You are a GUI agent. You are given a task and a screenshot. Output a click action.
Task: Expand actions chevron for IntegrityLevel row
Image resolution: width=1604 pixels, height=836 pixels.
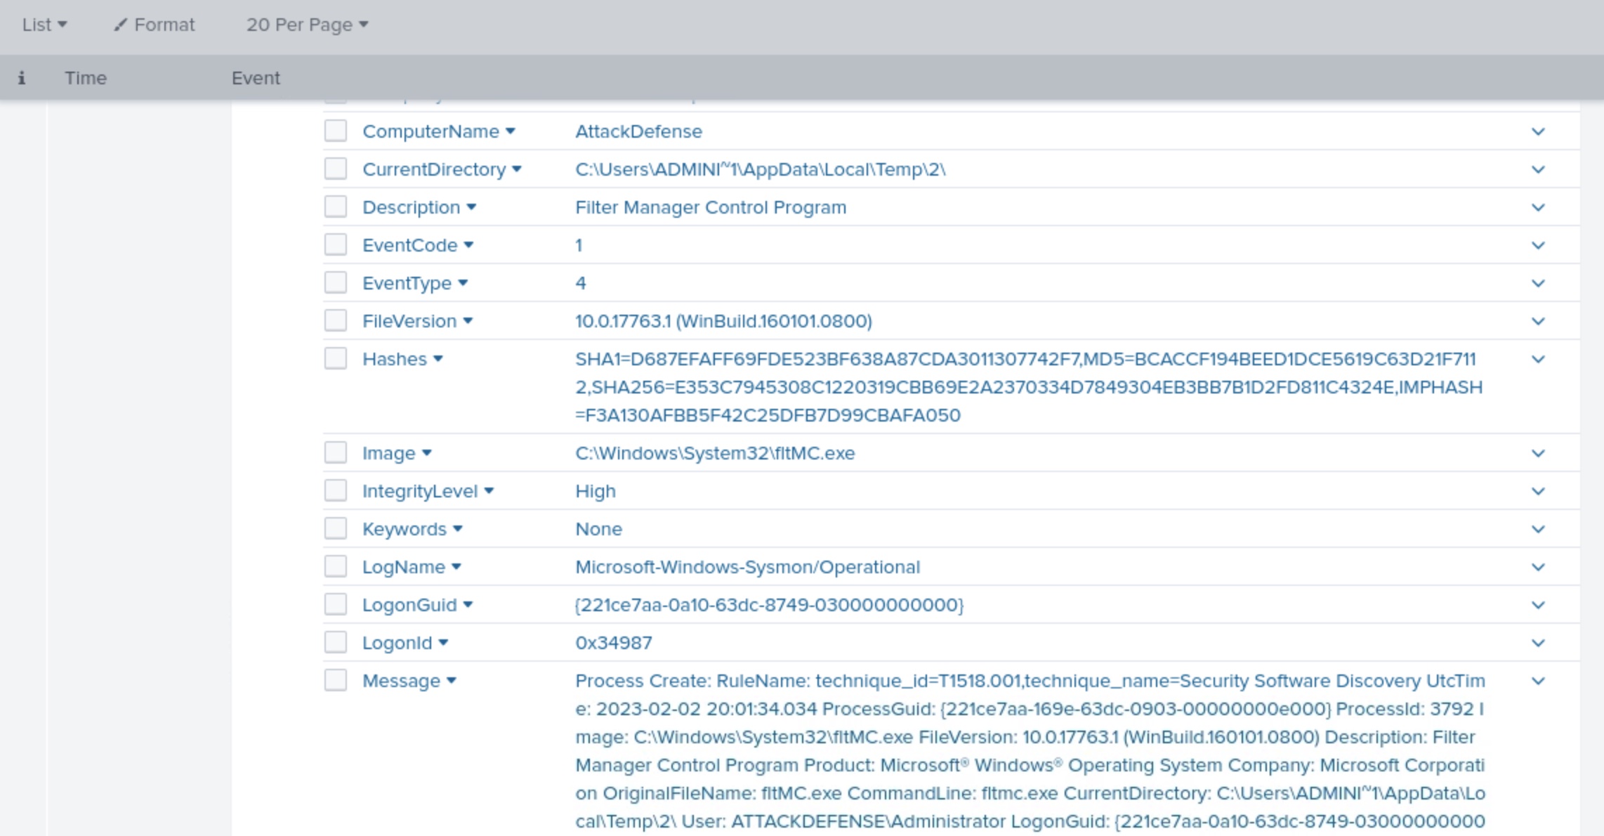[1538, 491]
